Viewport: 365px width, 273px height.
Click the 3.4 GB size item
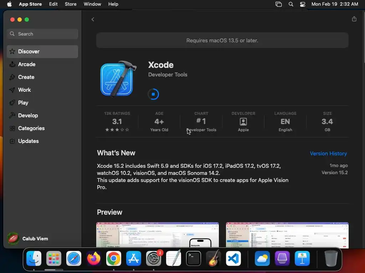coord(327,122)
